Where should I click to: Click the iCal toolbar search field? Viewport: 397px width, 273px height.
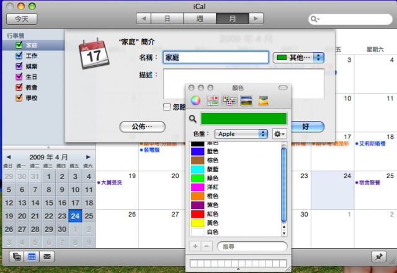click(x=350, y=19)
